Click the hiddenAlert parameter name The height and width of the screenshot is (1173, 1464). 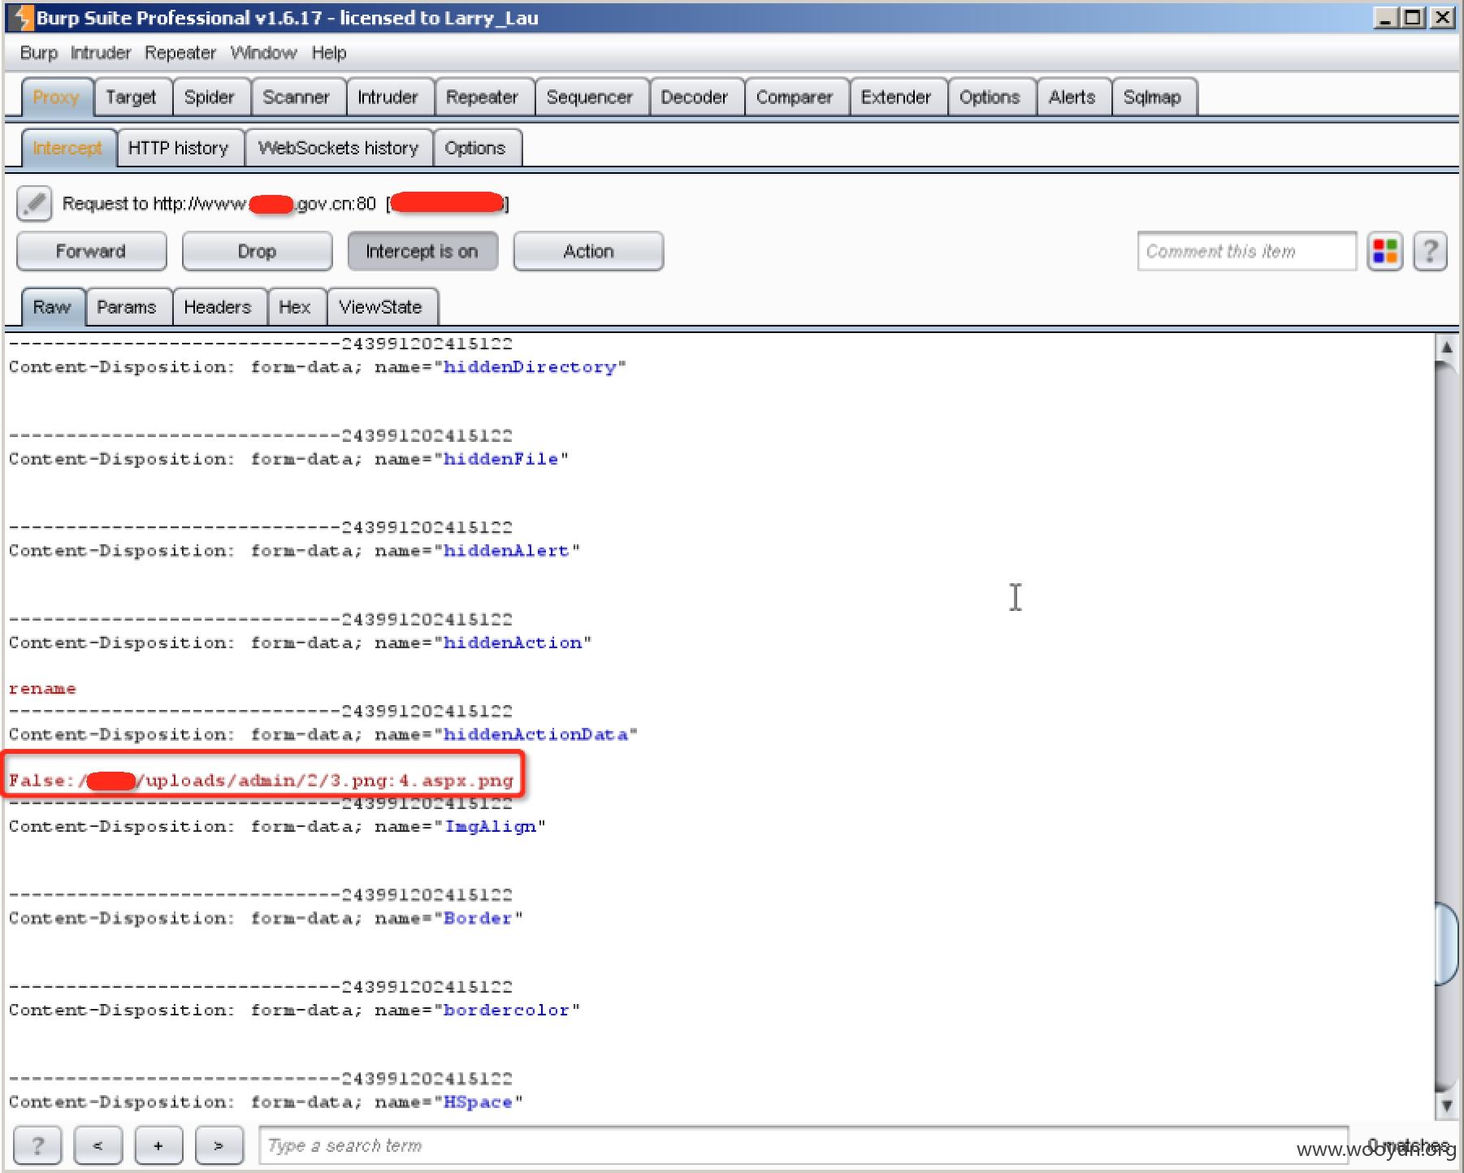(506, 551)
